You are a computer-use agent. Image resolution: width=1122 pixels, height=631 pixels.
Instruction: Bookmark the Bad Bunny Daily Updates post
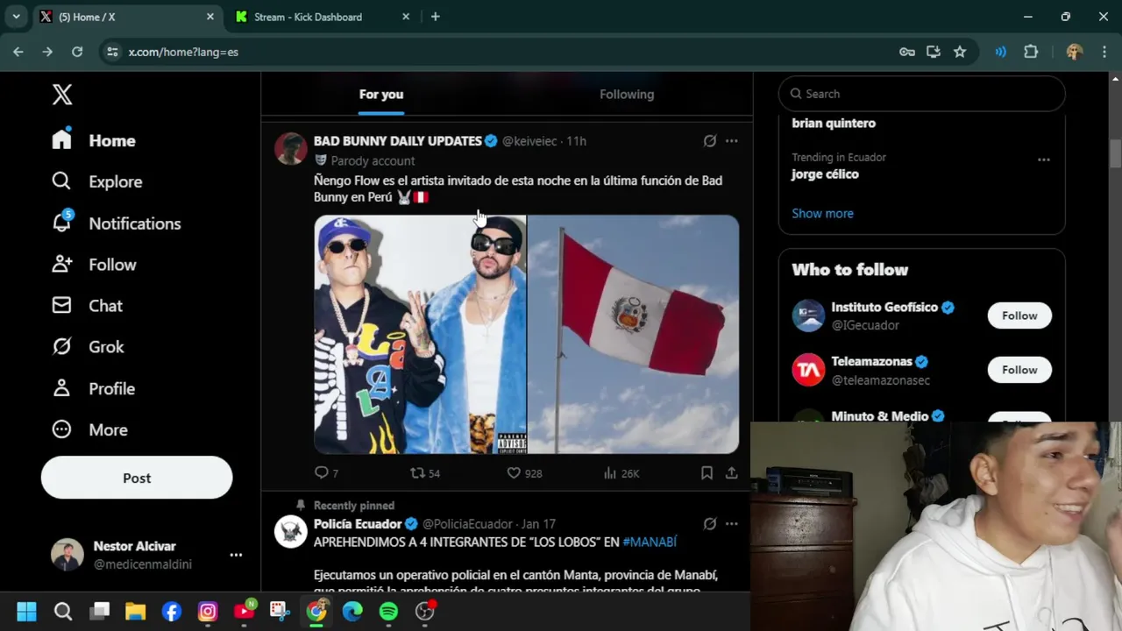(x=707, y=473)
